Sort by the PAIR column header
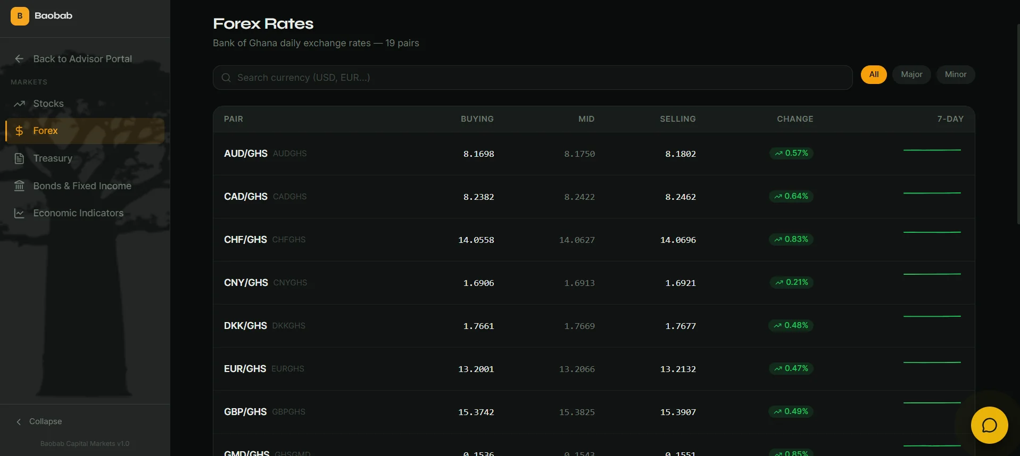1020x456 pixels. (x=234, y=119)
